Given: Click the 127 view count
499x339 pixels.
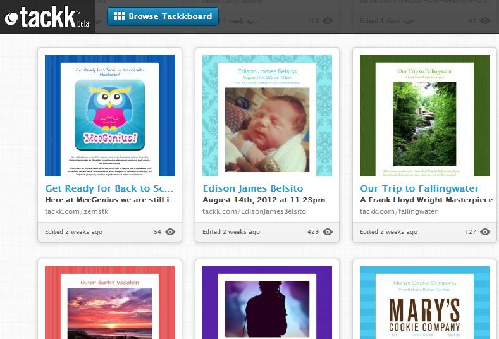Looking at the screenshot, I should [x=471, y=231].
